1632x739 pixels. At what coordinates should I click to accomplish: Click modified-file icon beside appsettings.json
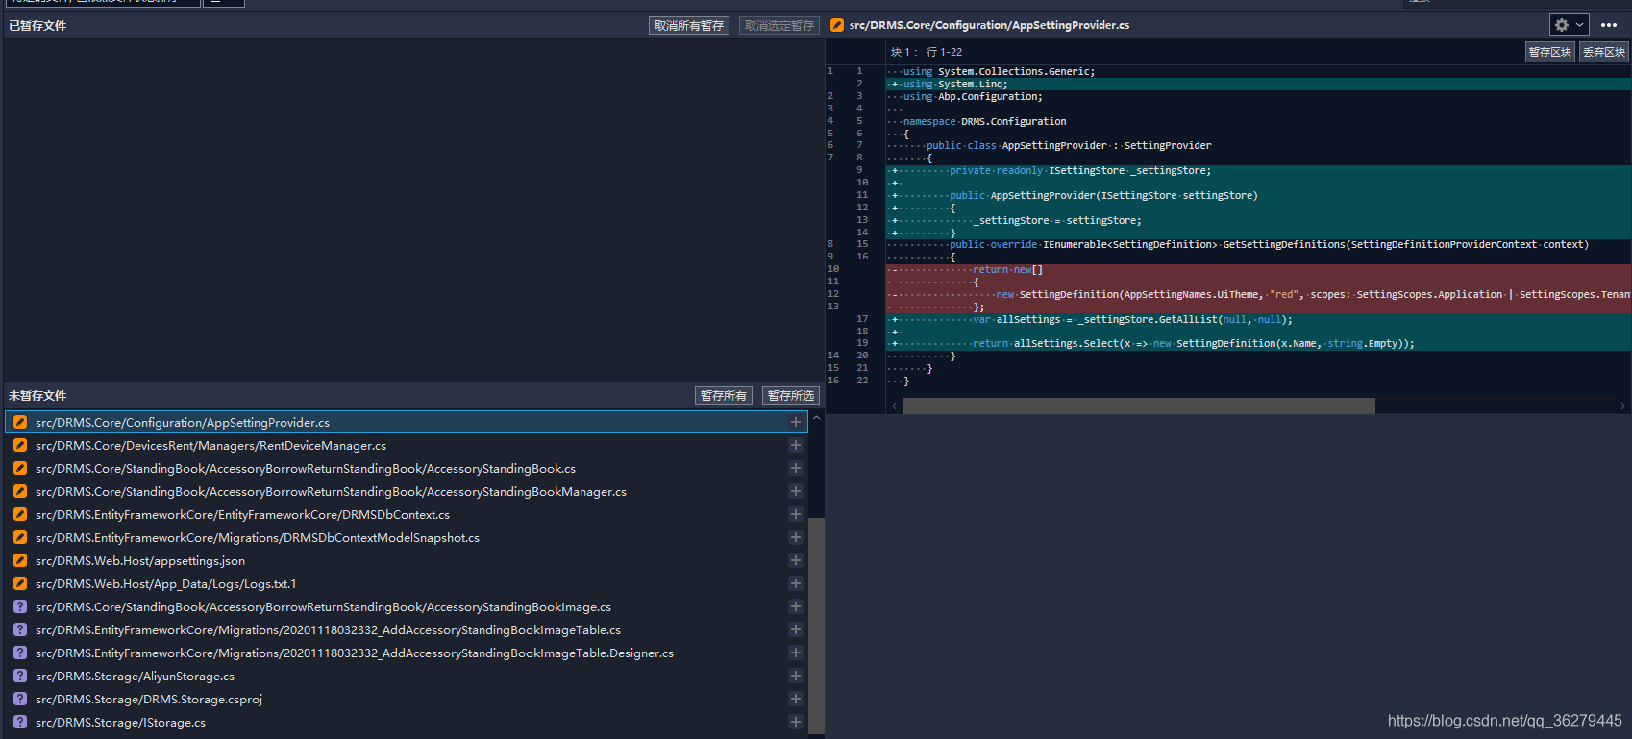click(x=20, y=560)
